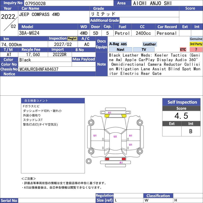The image size is (203, 203).
Task: Click the Navi equipment bar
Action: click(x=120, y=49)
